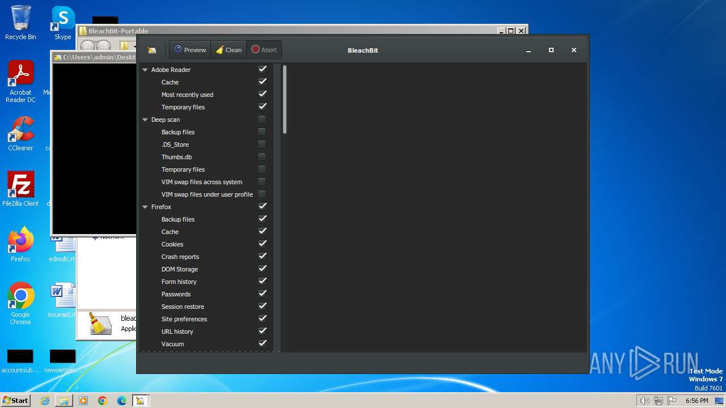Viewport: 726px width, 408px height.
Task: Open the BleachBit menu icon in header
Action: tap(152, 50)
